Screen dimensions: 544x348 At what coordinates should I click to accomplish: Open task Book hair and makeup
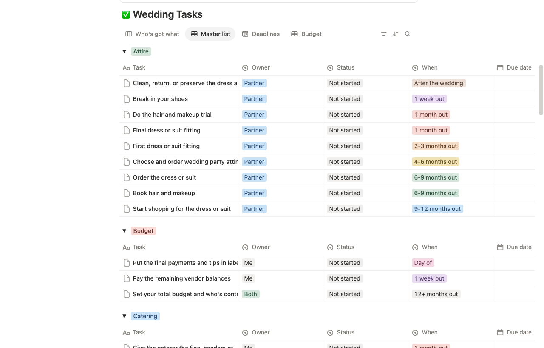tap(164, 193)
